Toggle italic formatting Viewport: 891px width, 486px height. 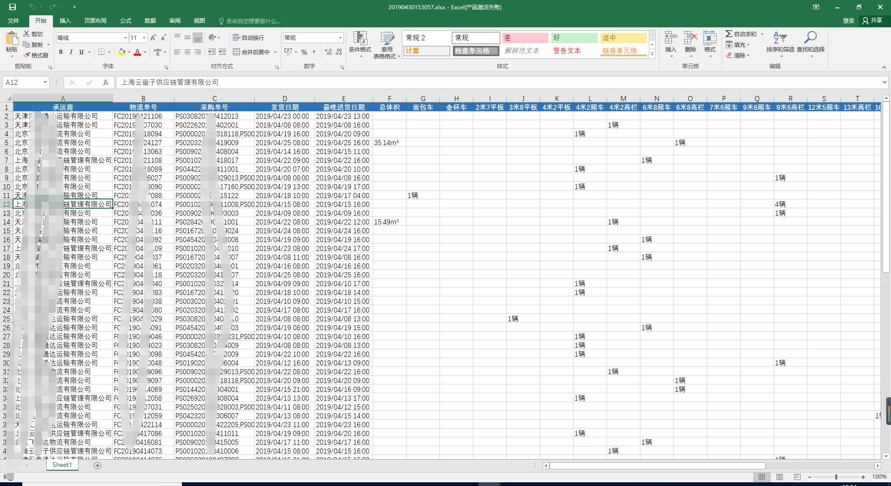tap(71, 52)
